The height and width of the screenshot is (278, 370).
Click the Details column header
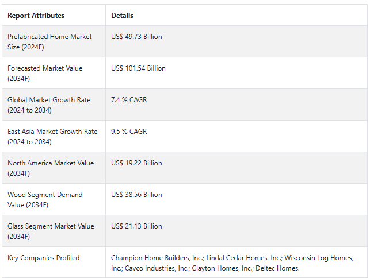pyautogui.click(x=122, y=16)
